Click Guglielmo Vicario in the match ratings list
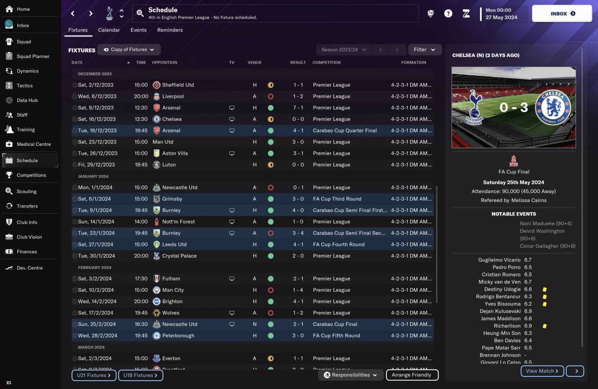 pyautogui.click(x=498, y=260)
